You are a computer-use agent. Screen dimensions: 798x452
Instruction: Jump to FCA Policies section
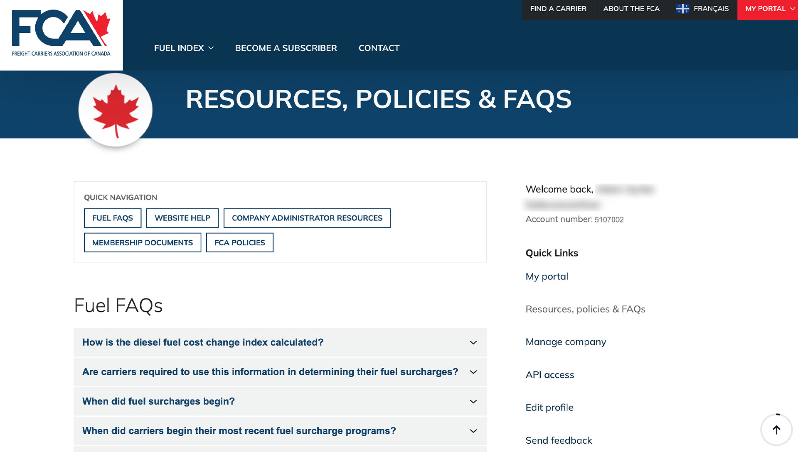click(x=240, y=242)
